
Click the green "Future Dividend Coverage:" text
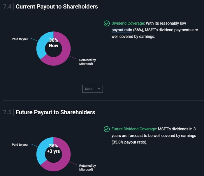click(134, 129)
